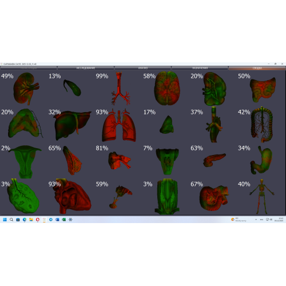286x286 pixels.
Task: Open the weather widget on the taskbar
Action: 239,220
